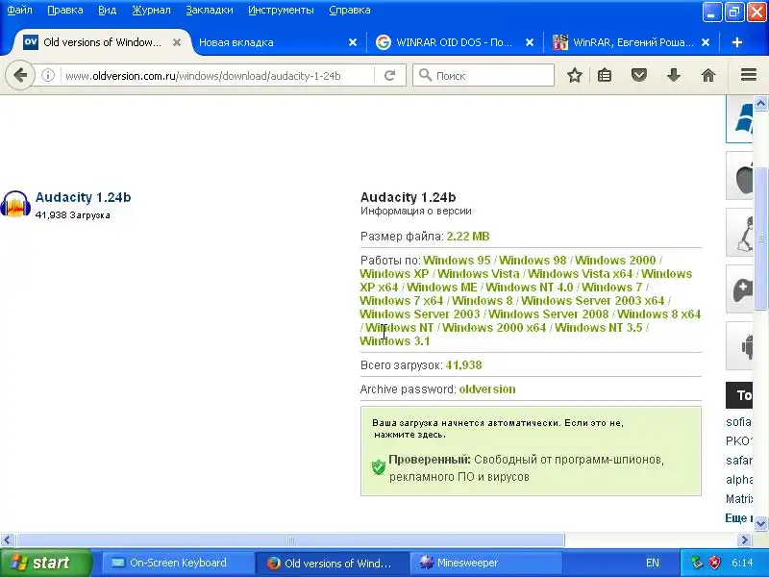Switch to On-Screen Keyboard taskbar button
This screenshot has height=577, width=769.
pos(178,563)
